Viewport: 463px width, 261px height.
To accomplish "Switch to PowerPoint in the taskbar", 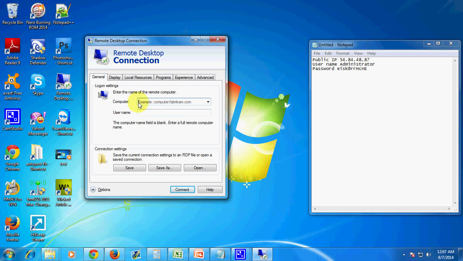I will tap(199, 254).
